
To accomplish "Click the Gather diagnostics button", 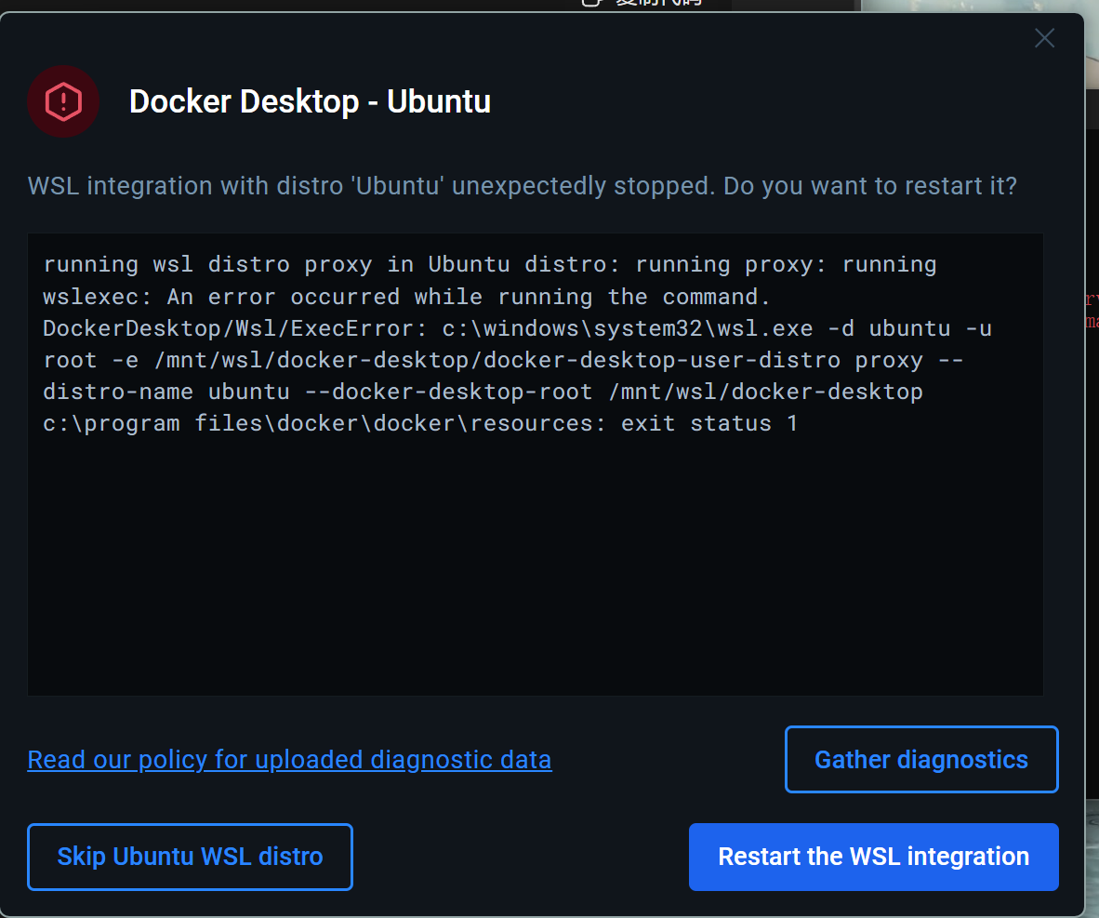I will (921, 760).
